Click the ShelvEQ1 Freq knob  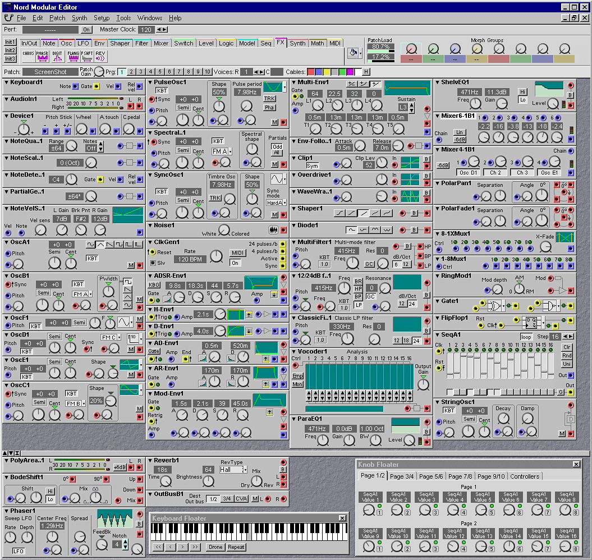(x=475, y=103)
